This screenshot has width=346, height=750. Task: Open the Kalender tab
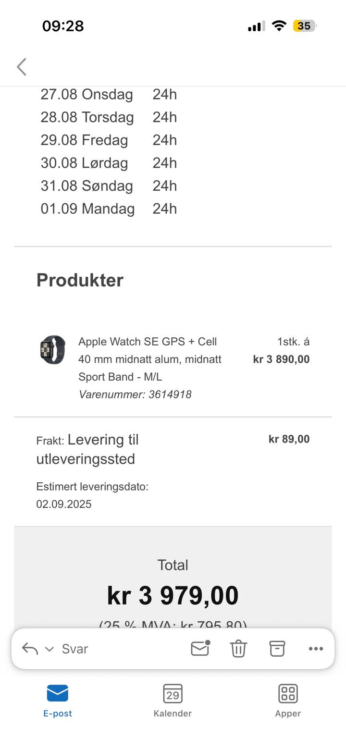pos(173,700)
